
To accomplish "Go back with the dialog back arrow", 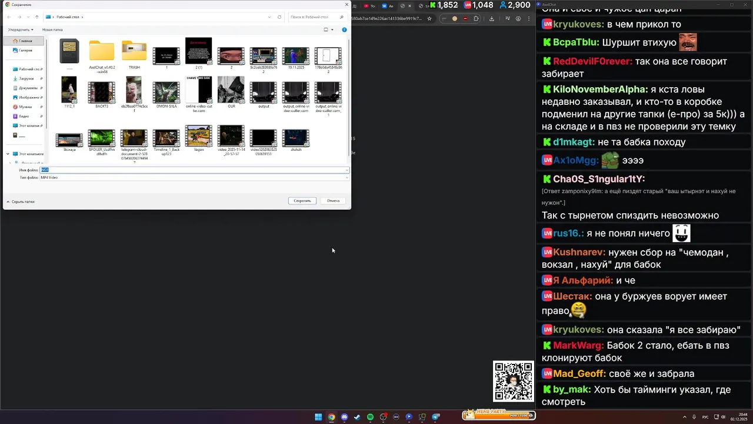I will 9,17.
